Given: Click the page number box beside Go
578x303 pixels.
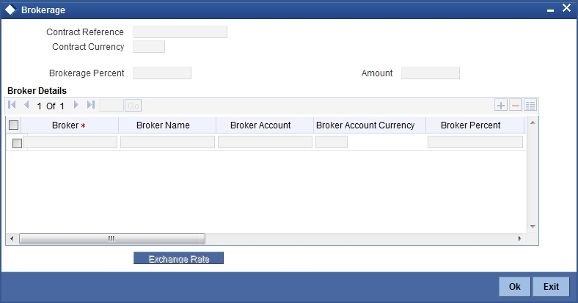Looking at the screenshot, I should [111, 106].
